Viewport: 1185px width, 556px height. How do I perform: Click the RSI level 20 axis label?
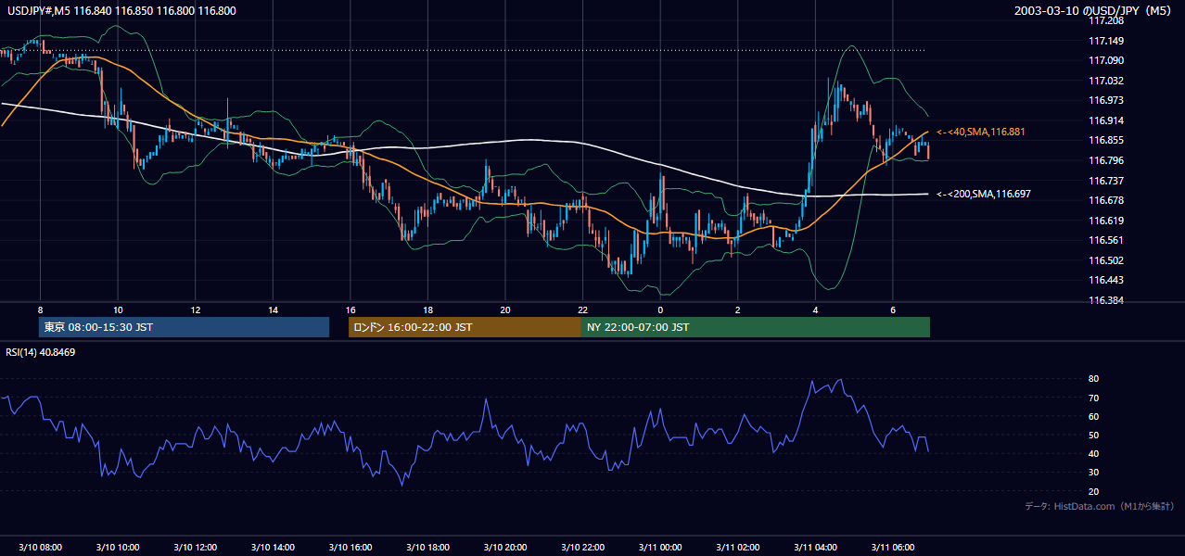(x=1093, y=491)
